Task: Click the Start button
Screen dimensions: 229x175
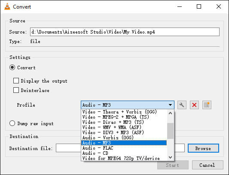Action: 173,165
